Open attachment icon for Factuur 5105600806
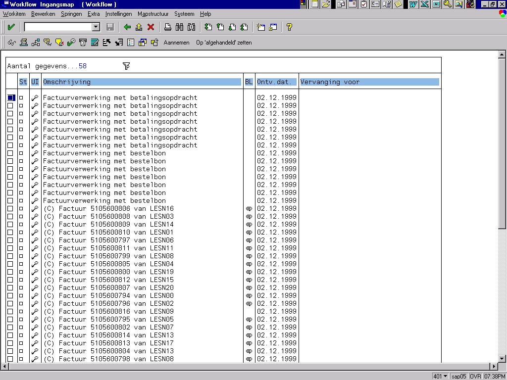 pyautogui.click(x=249, y=209)
